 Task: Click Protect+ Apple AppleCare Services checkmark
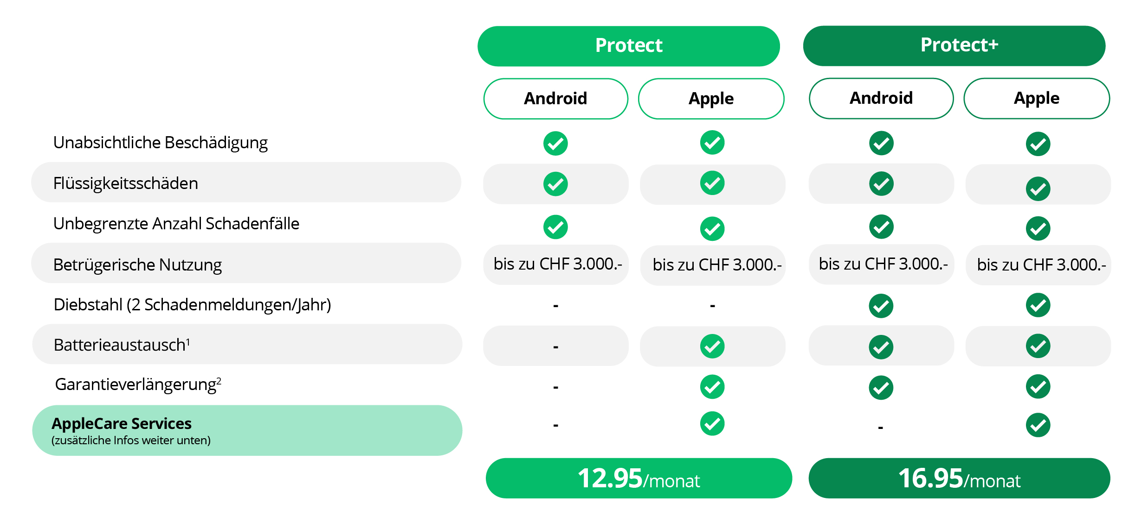(1038, 425)
